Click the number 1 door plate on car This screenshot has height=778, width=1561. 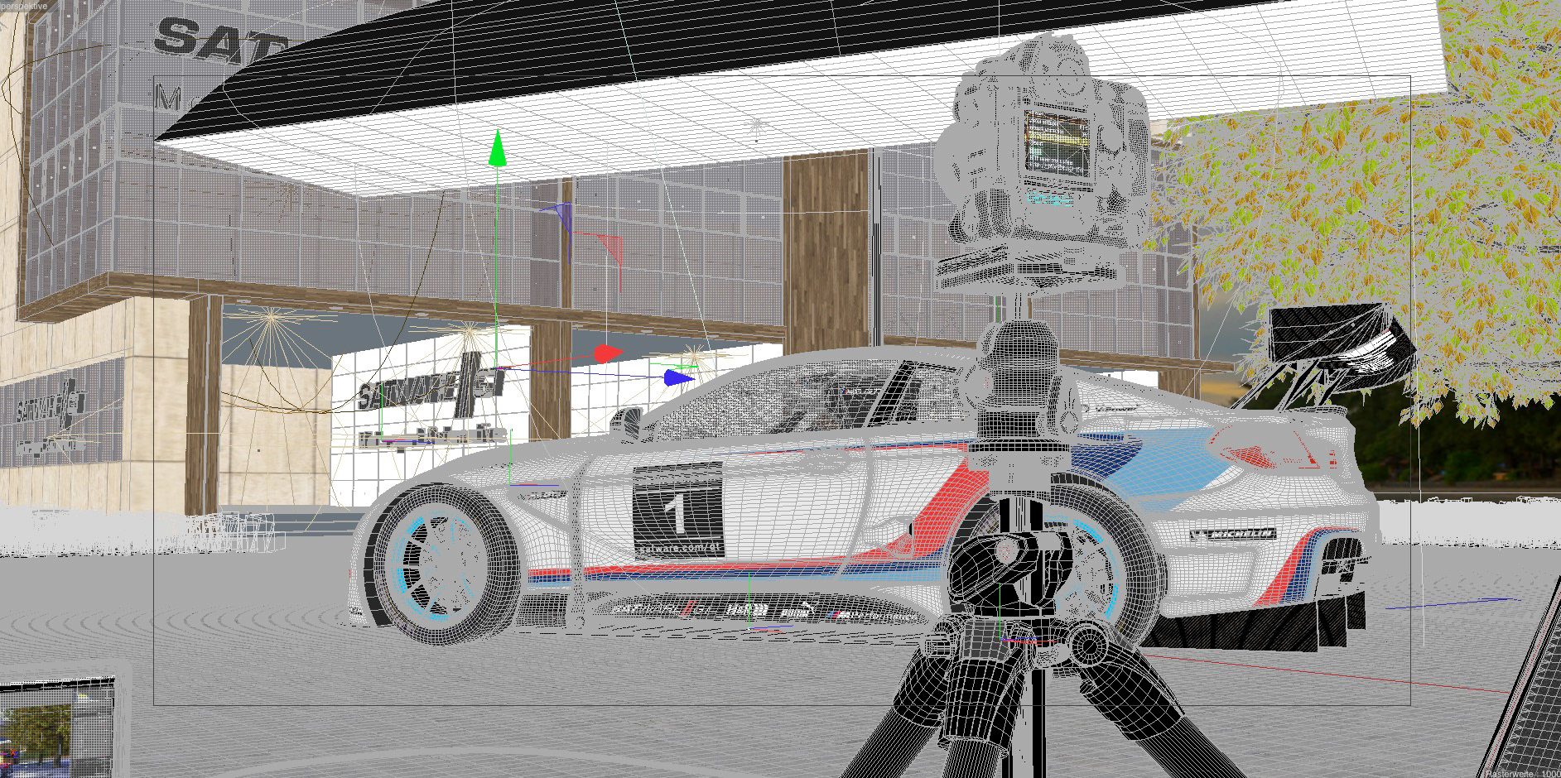678,510
